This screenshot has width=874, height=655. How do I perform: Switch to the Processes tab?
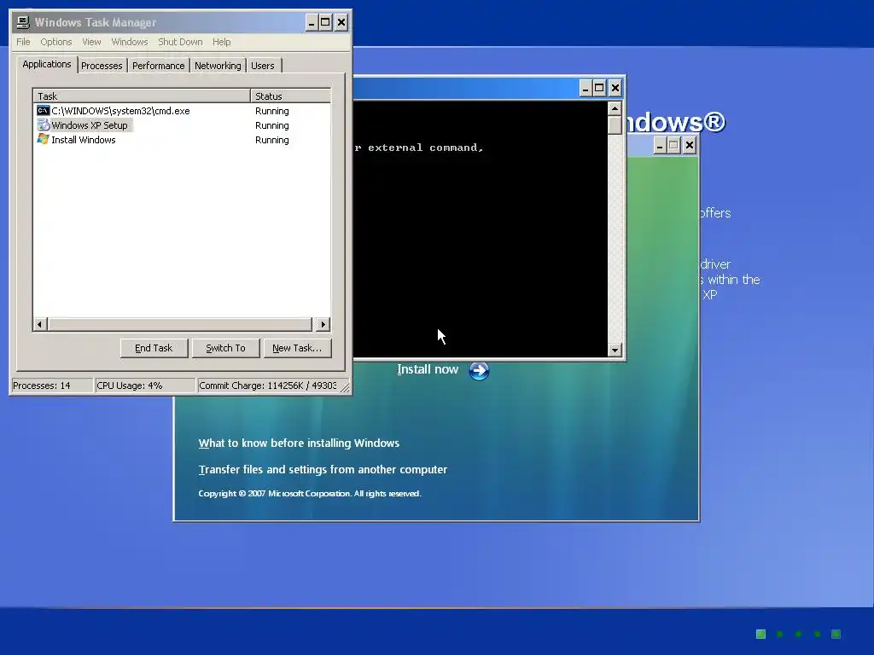coord(102,66)
